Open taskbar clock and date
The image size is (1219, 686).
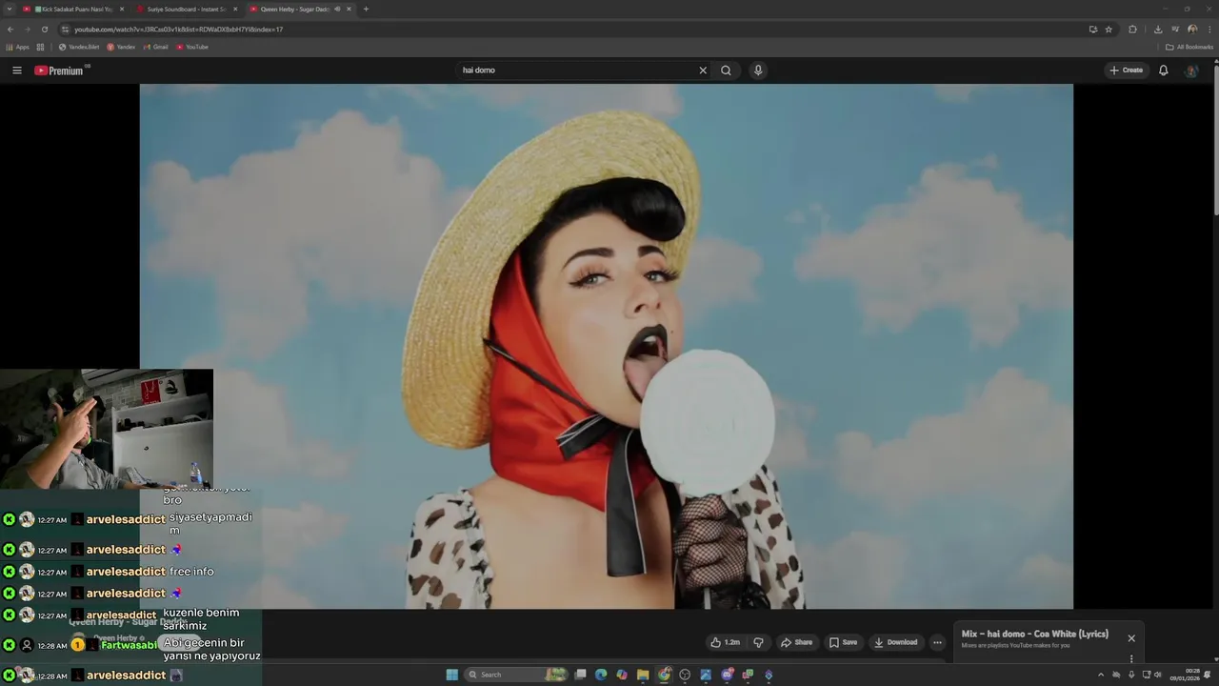pos(1186,675)
